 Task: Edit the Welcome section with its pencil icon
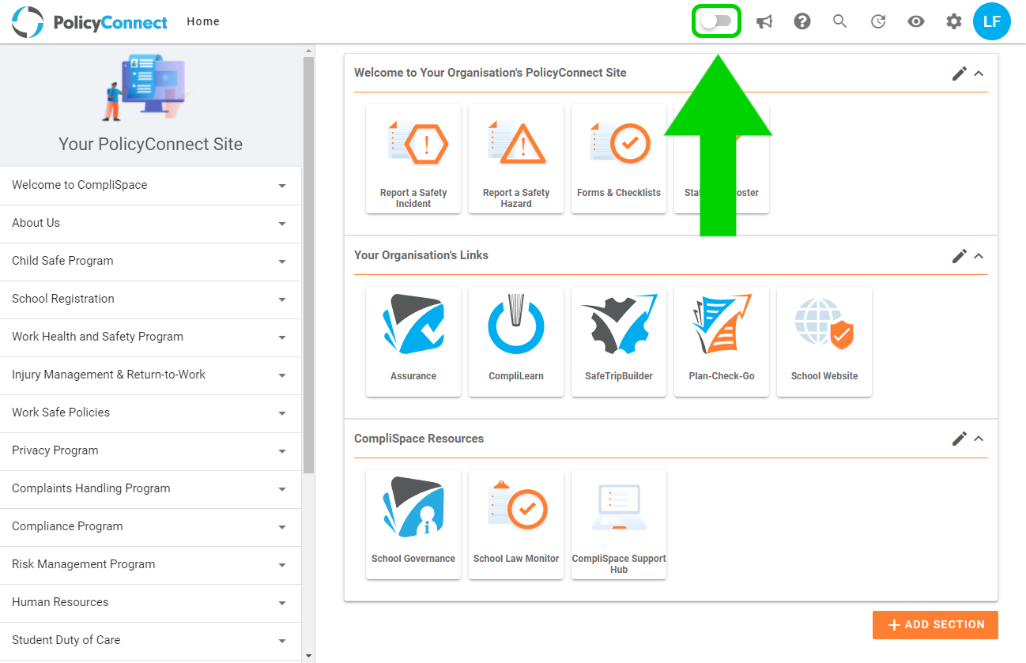960,73
